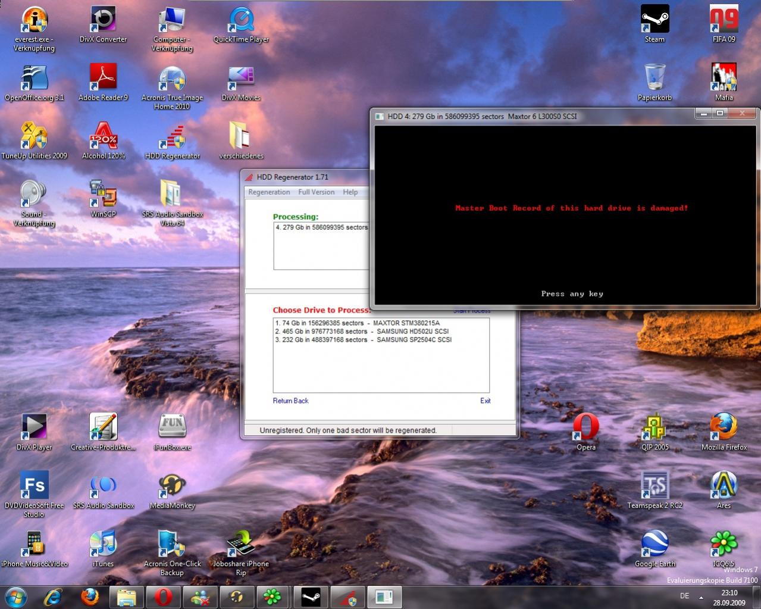Screen dimensions: 761x609
Task: Show hidden tray icons arrow
Action: 702,596
